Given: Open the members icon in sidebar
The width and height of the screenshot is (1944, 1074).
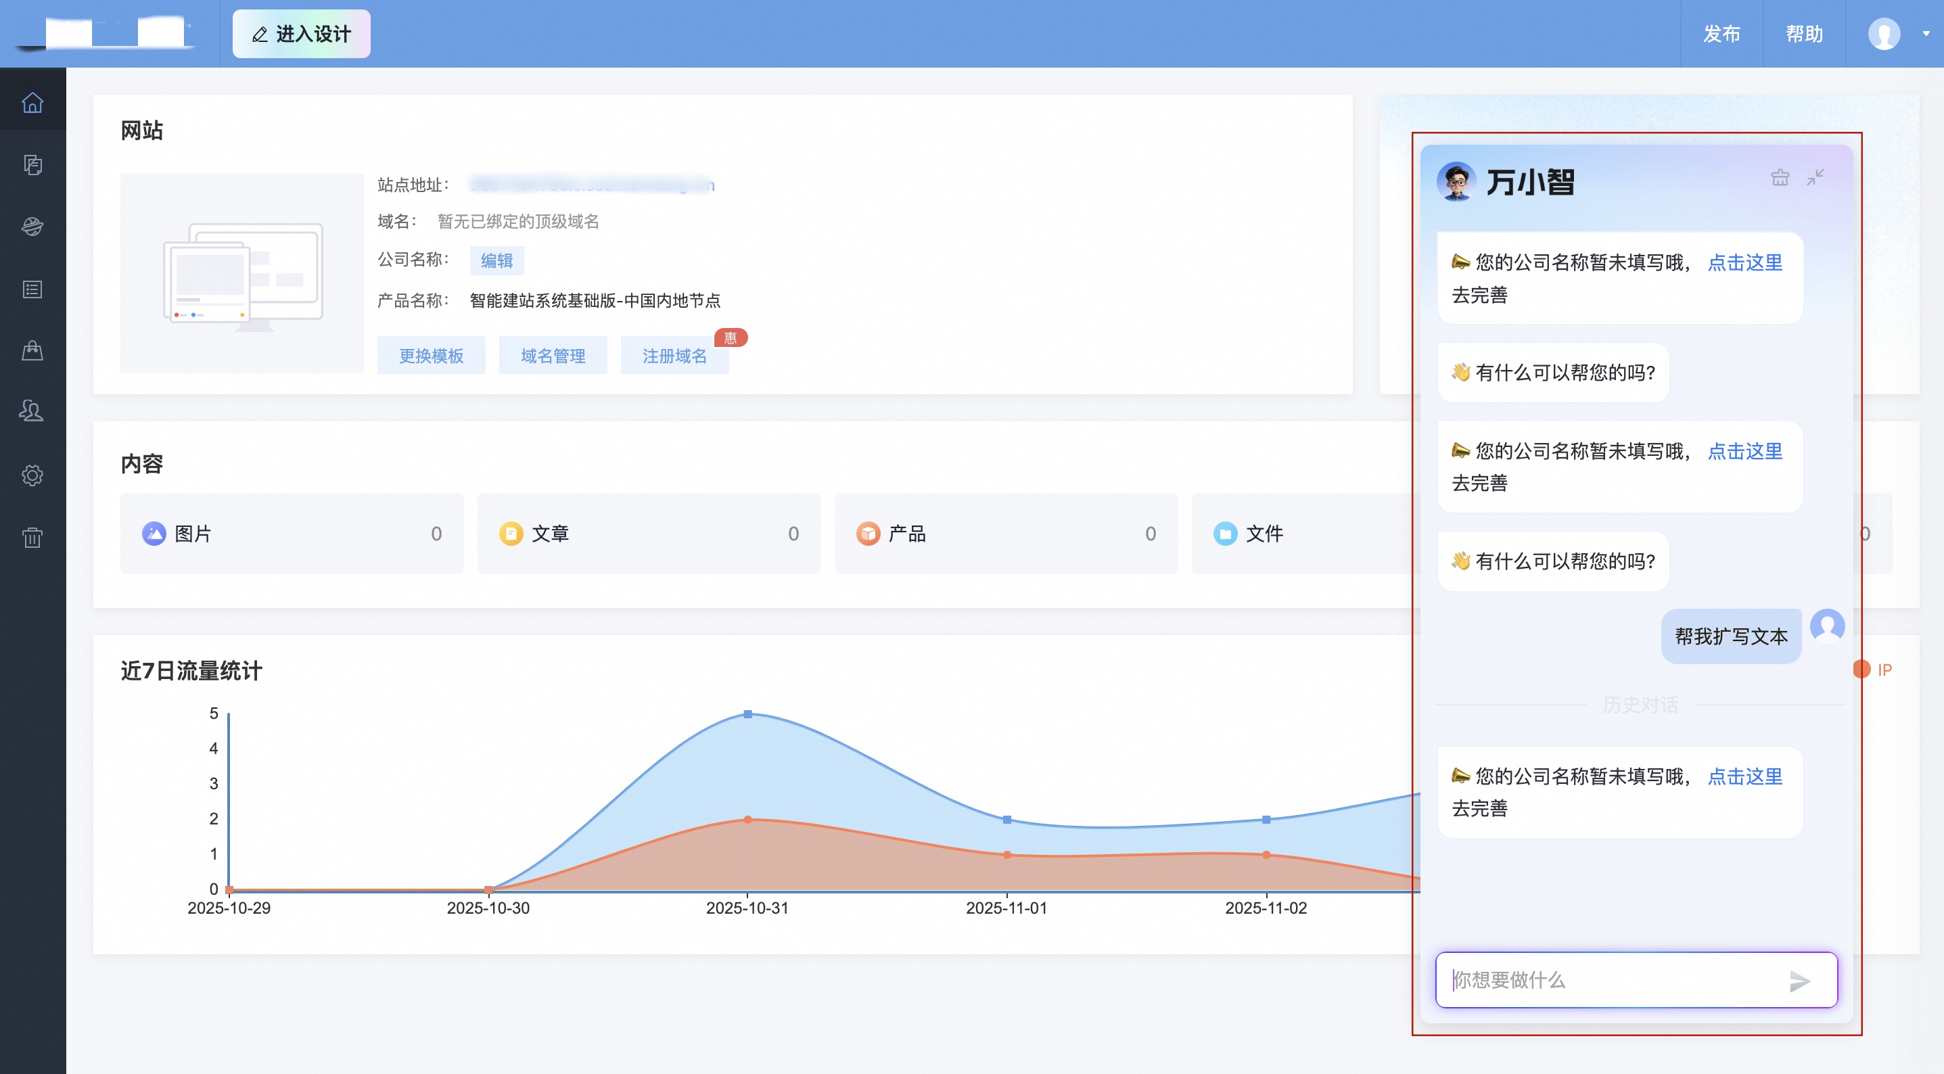Looking at the screenshot, I should [32, 411].
